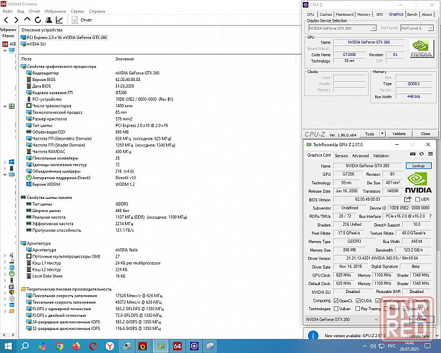Go forward with AIDA64 toolbar right arrow

click(16, 20)
